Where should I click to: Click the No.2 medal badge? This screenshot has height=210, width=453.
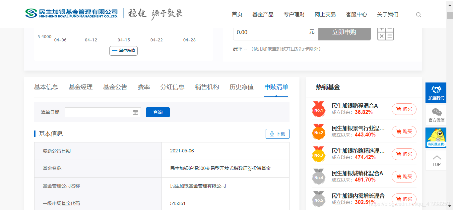pos(319,131)
